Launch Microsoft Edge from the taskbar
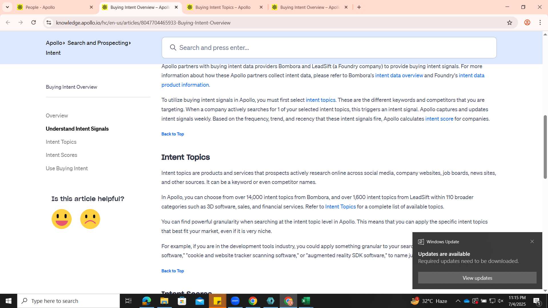 (146, 301)
